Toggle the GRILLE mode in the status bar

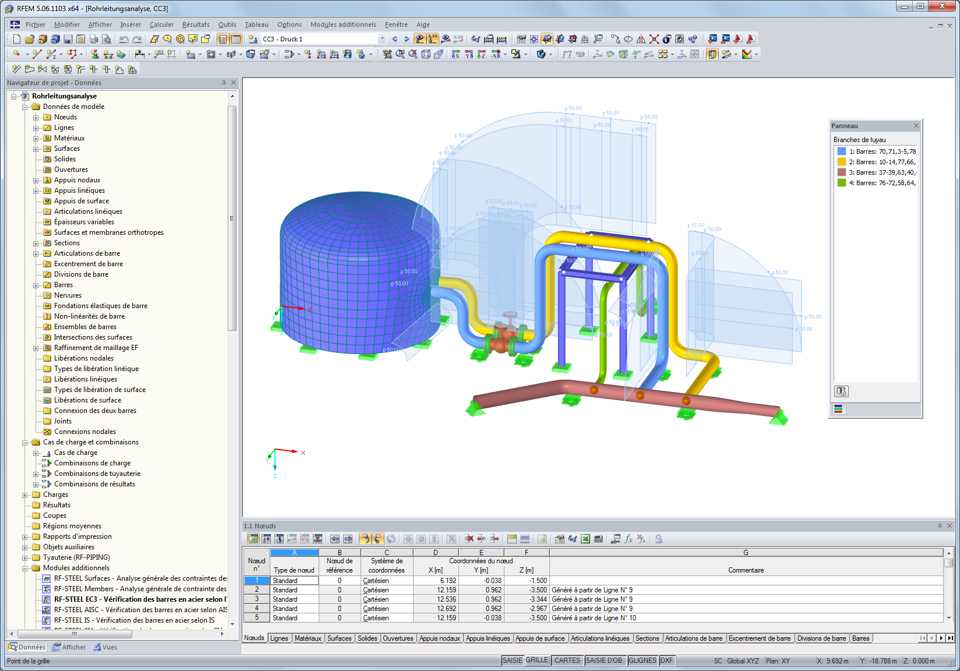click(x=538, y=660)
